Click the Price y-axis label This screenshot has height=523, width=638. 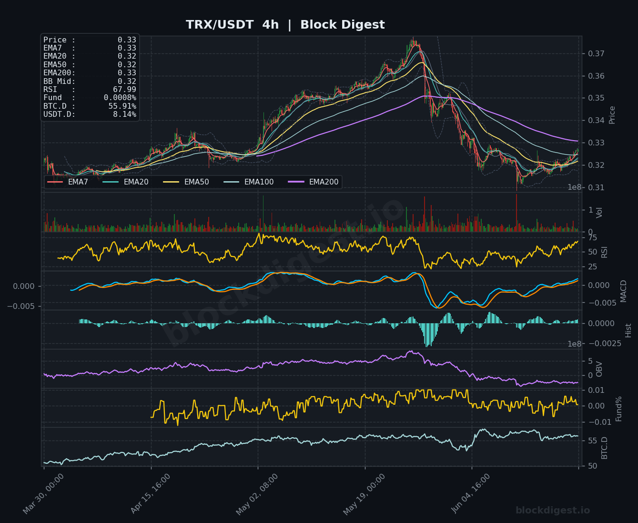612,115
